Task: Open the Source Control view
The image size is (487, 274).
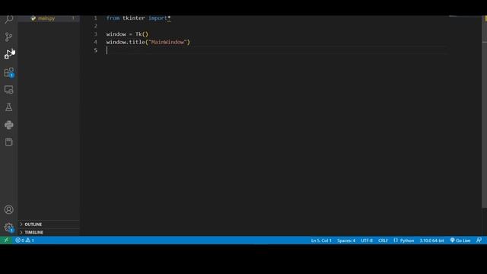Action: tap(8, 37)
